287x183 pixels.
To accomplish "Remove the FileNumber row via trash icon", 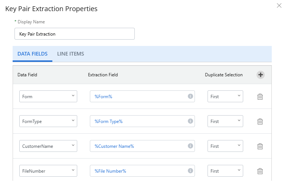I will (260, 171).
